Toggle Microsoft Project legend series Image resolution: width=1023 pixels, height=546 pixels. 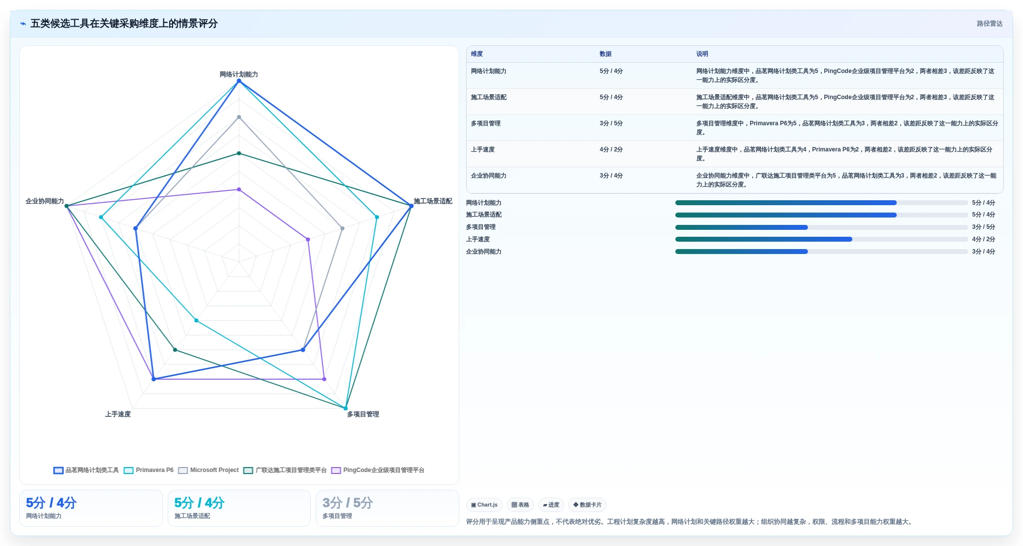[x=208, y=470]
